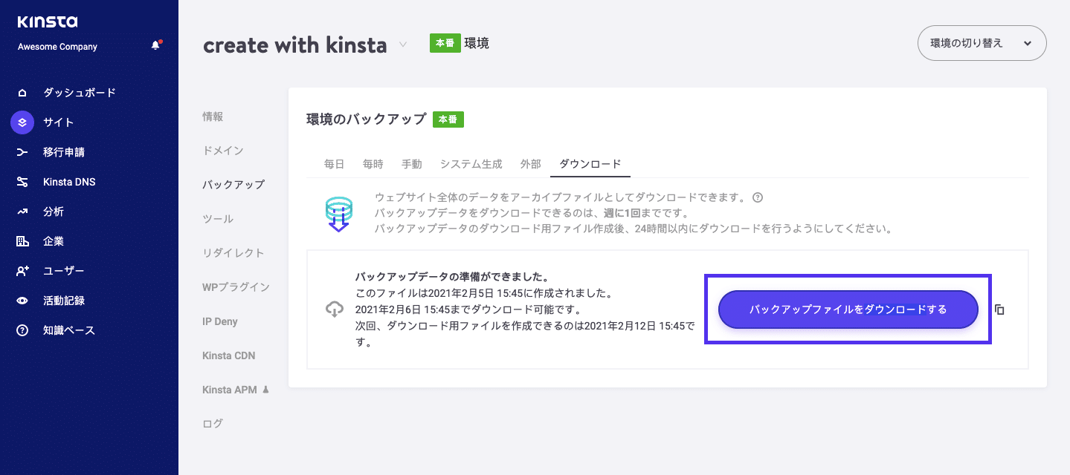
Task: Click the Kinsta logo at top left
Action: click(49, 21)
